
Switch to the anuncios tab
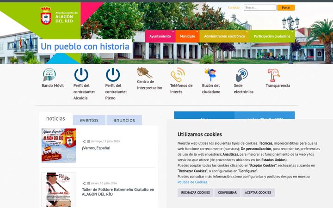(124, 120)
